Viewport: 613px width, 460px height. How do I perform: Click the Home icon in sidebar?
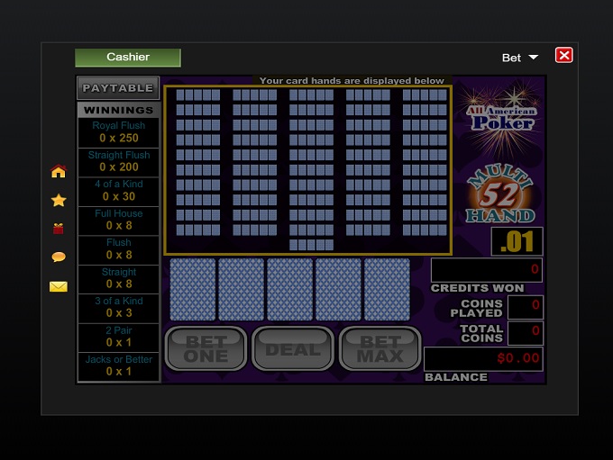(59, 171)
